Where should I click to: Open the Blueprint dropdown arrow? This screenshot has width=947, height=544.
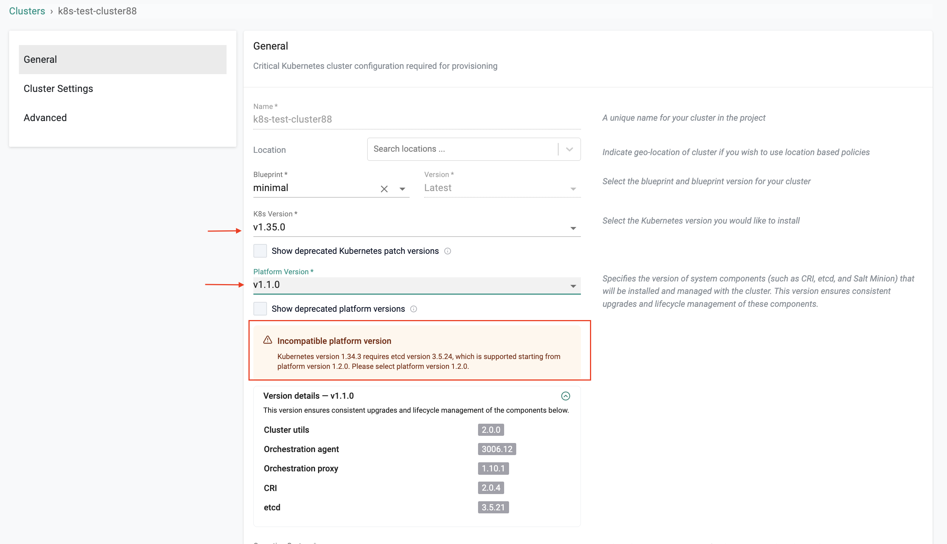click(402, 189)
